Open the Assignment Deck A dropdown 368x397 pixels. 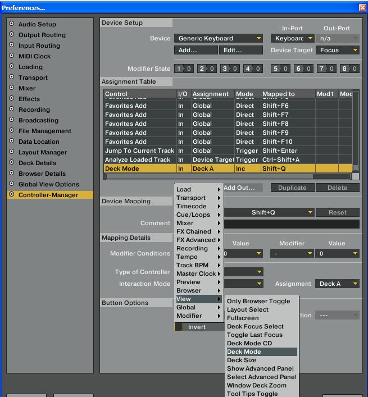coord(337,284)
